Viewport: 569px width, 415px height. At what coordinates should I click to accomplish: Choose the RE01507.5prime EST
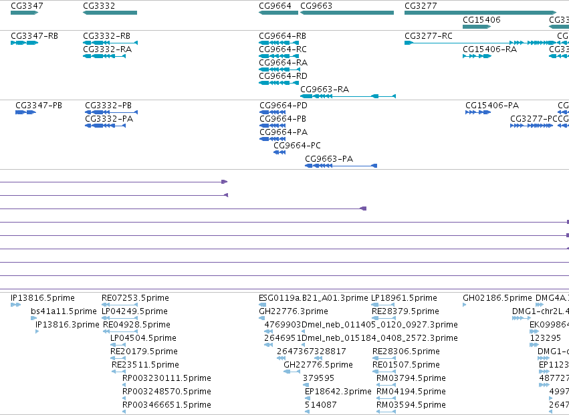tap(406, 365)
